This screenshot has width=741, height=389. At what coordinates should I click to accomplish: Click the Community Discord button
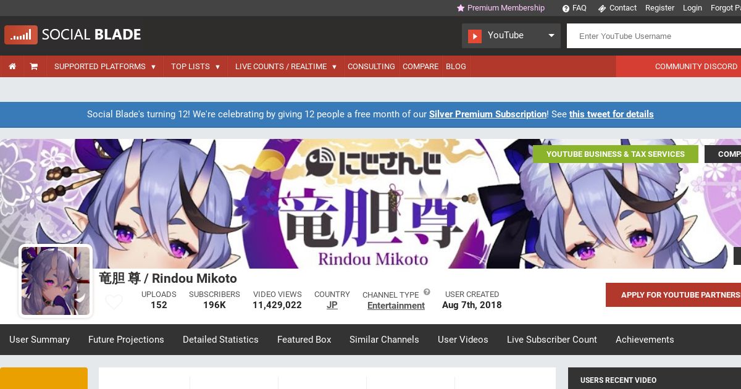[x=679, y=66]
